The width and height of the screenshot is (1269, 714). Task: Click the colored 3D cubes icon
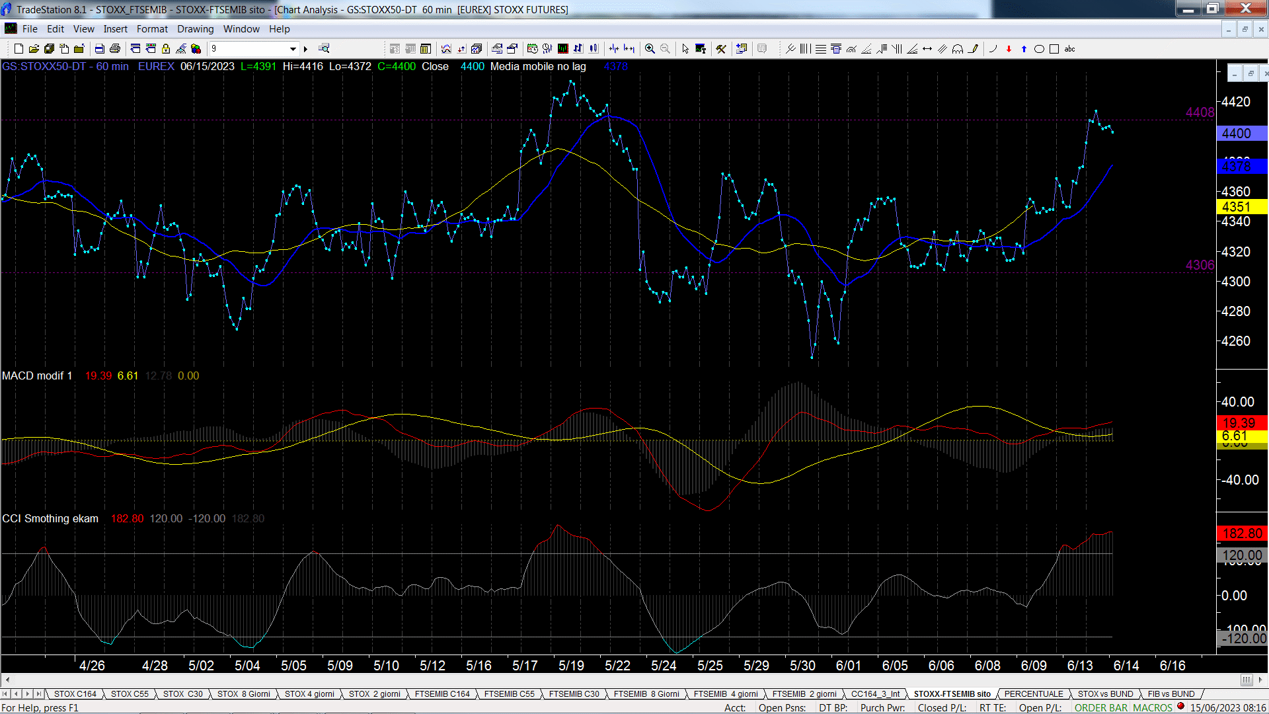click(196, 49)
